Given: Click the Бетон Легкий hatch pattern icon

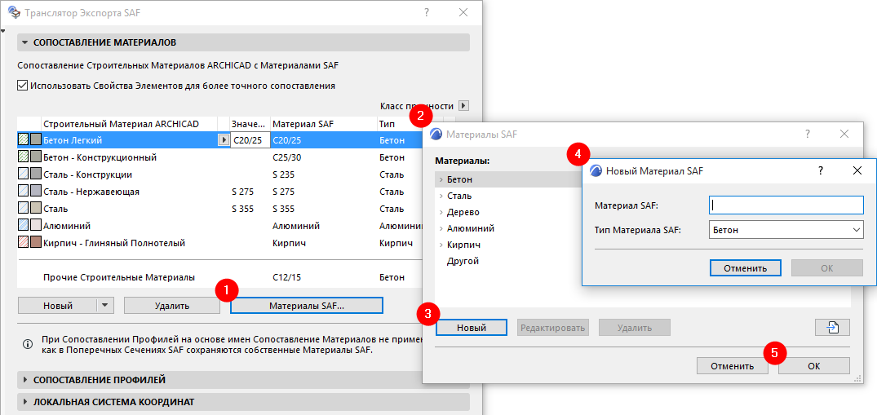Looking at the screenshot, I should 24,140.
